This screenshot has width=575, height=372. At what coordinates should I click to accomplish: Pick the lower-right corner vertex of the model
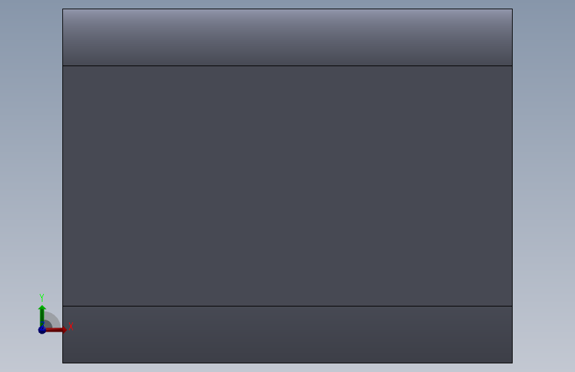[x=512, y=363]
